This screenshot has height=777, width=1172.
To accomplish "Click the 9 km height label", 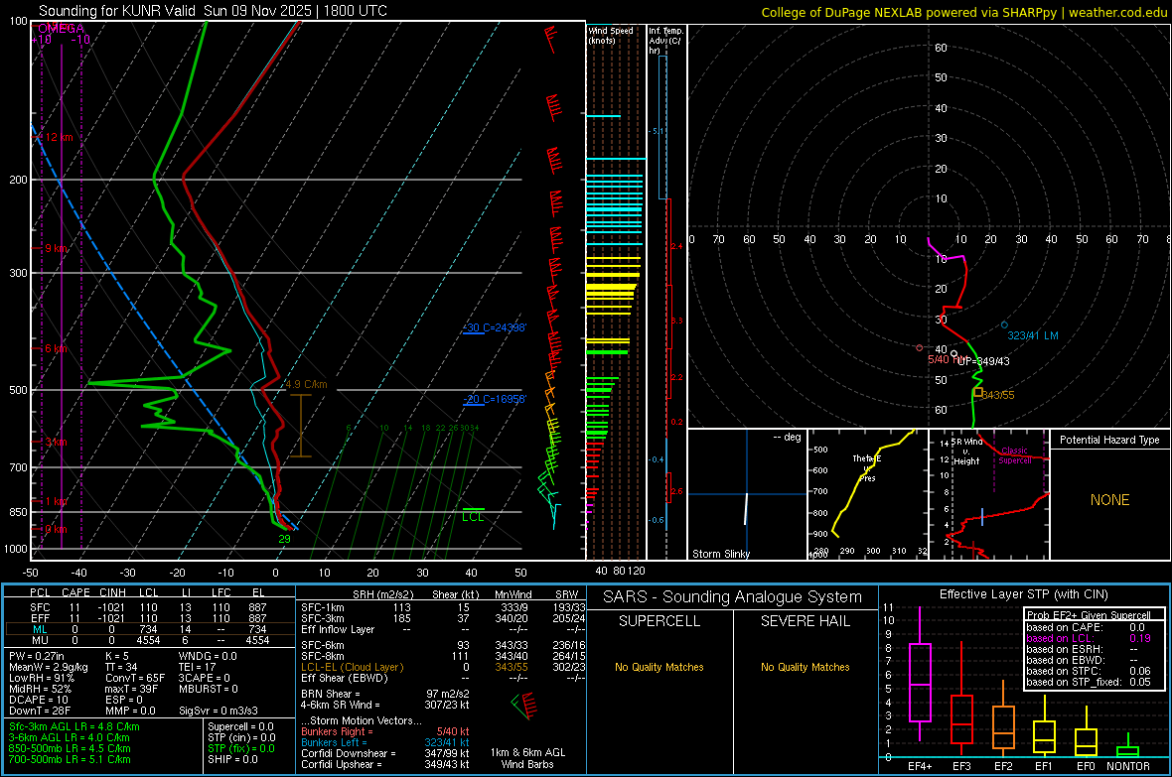I will (56, 248).
